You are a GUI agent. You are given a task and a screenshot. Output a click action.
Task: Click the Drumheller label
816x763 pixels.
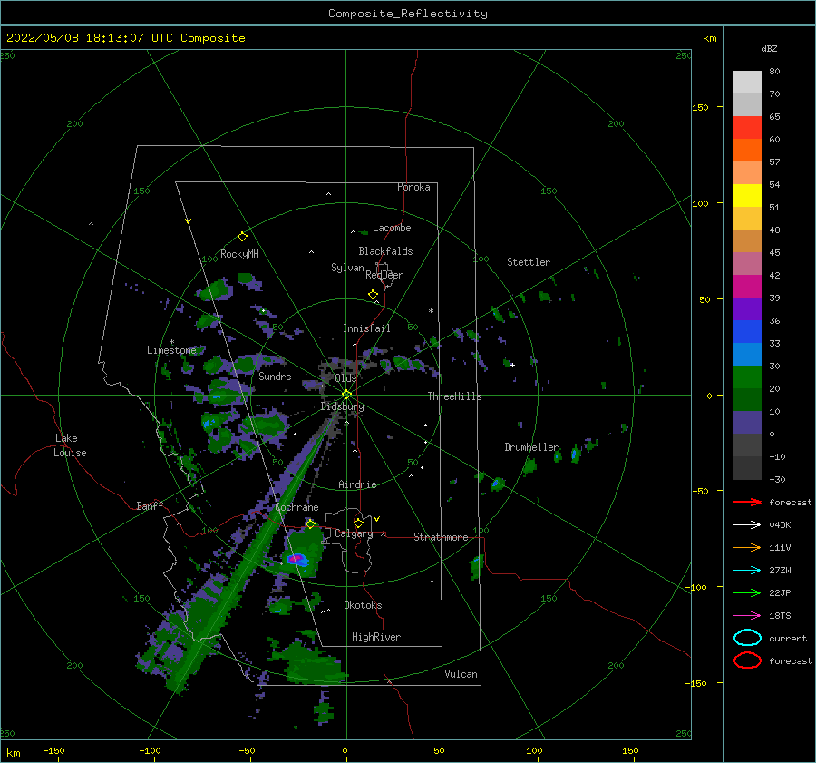pos(531,447)
